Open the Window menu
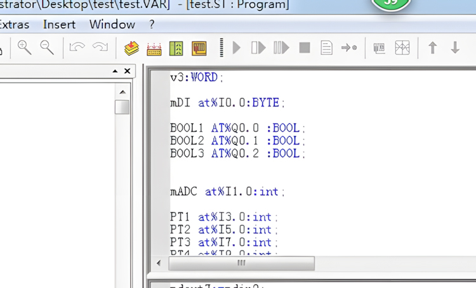This screenshot has width=476, height=288. 112,25
